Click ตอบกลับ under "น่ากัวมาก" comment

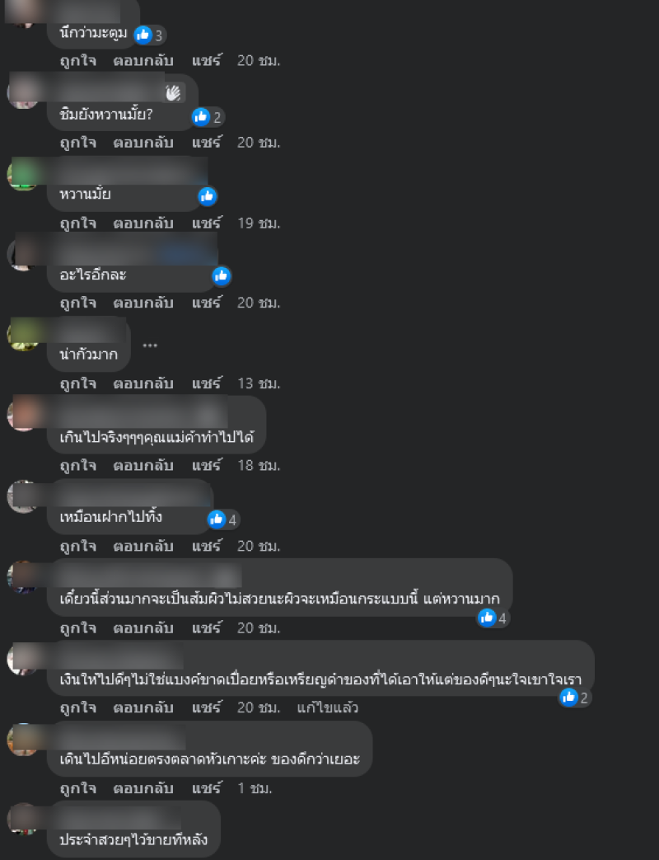tap(143, 383)
